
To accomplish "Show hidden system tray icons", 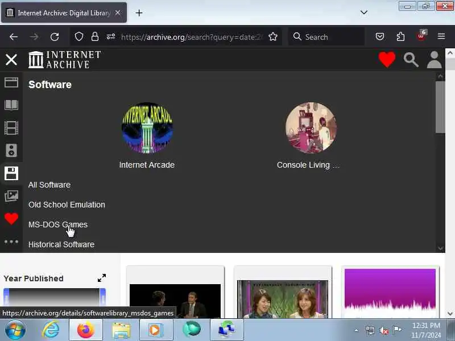I will 357,330.
